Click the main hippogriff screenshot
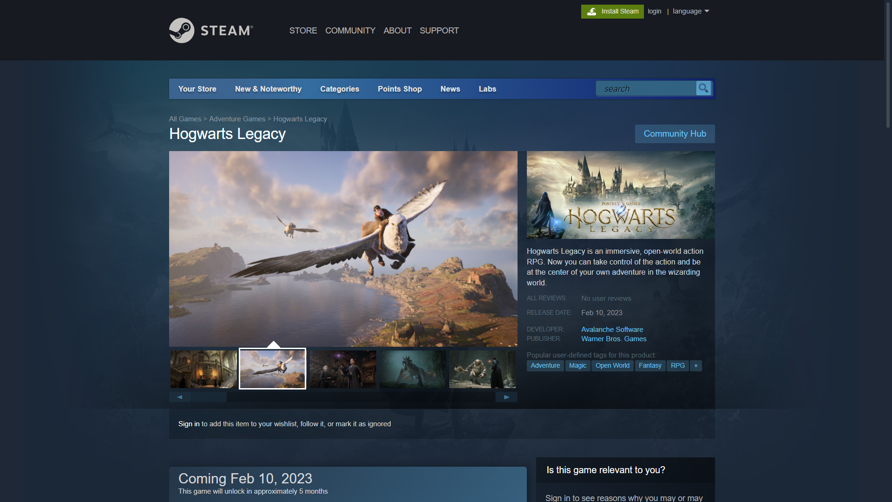 pos(343,249)
